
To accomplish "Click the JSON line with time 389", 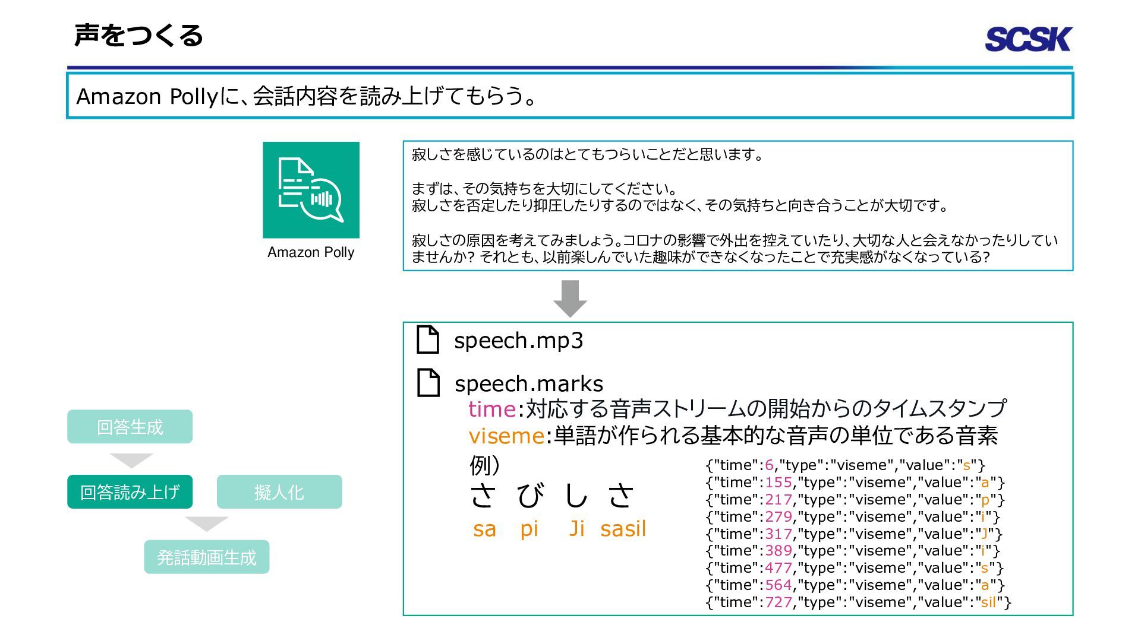I will 853,551.
